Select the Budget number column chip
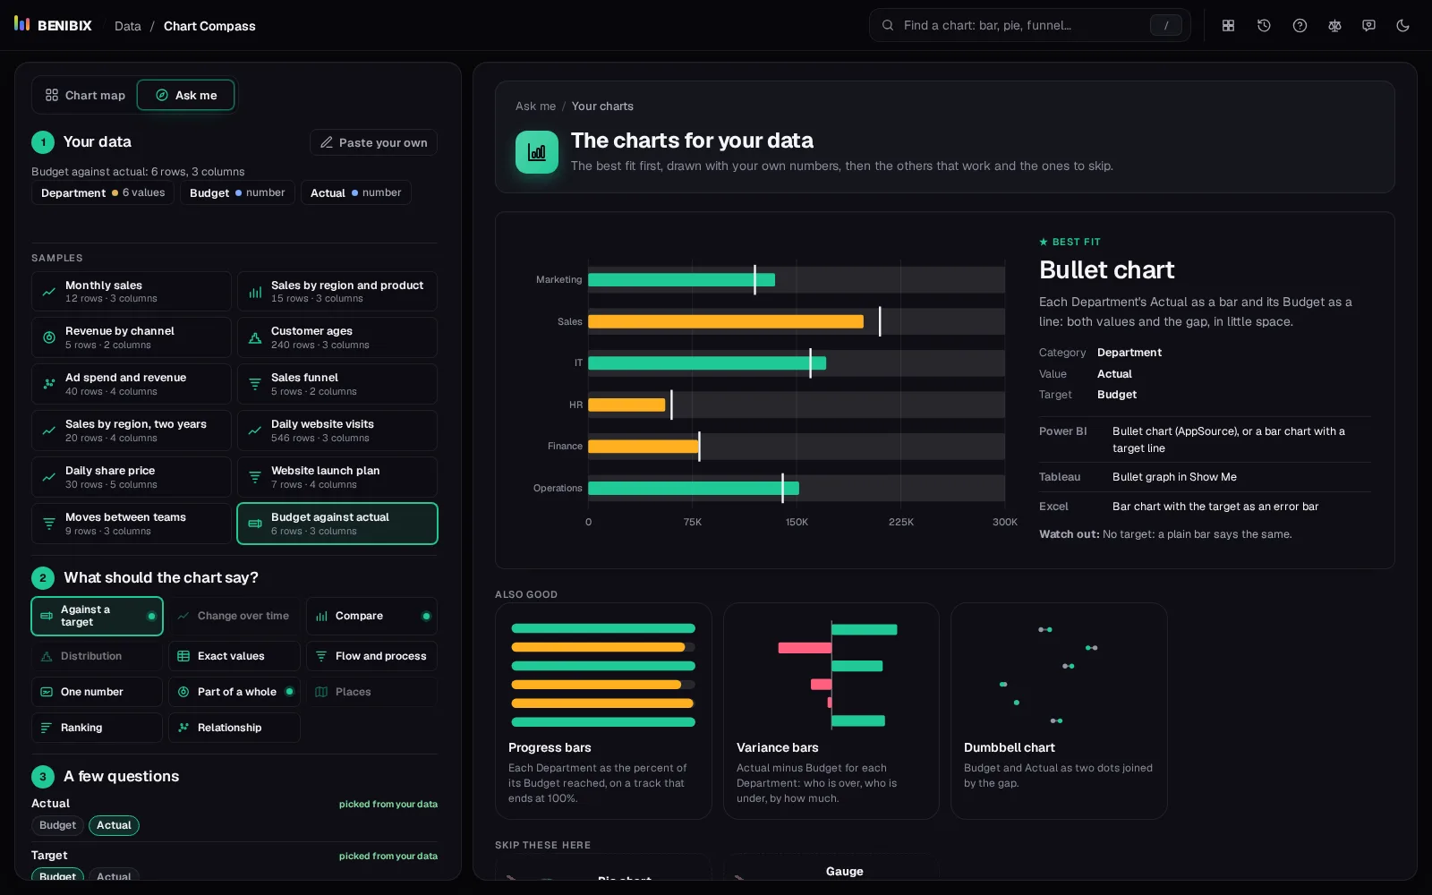 point(237,192)
